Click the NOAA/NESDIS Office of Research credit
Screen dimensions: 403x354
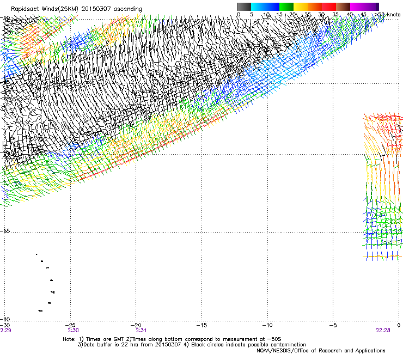point(321,351)
